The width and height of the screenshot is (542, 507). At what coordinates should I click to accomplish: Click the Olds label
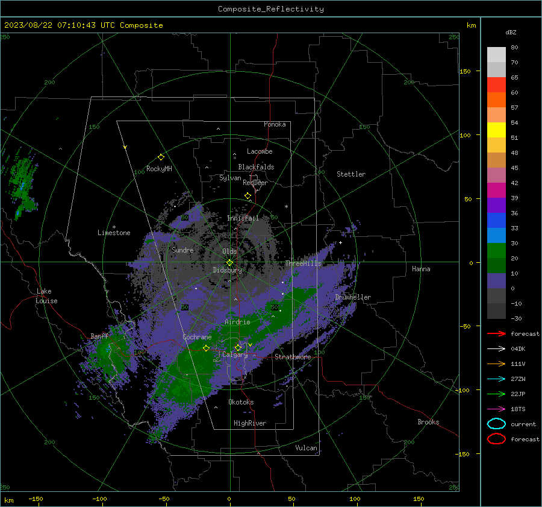229,251
